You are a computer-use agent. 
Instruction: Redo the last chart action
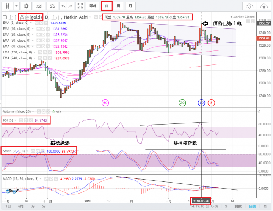coord(71,6)
